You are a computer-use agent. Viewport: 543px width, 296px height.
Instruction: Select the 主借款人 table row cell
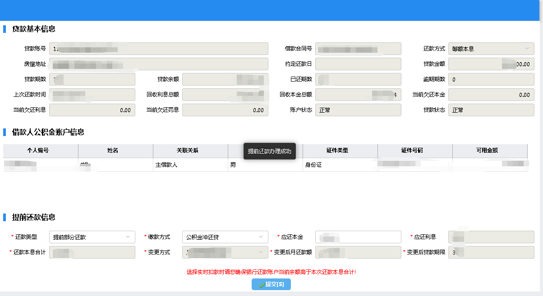tap(190, 165)
